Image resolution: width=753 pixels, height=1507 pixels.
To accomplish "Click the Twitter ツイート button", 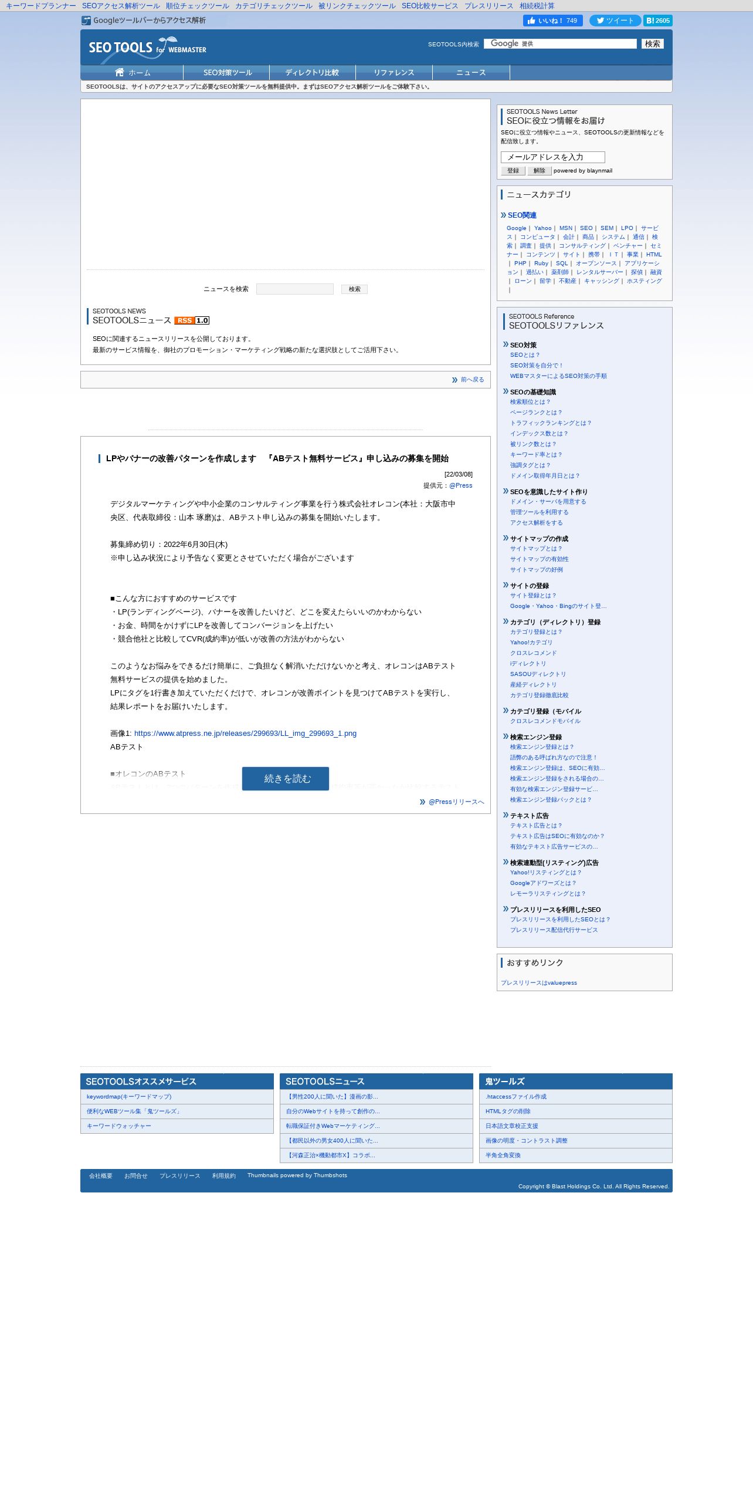I will pyautogui.click(x=615, y=21).
